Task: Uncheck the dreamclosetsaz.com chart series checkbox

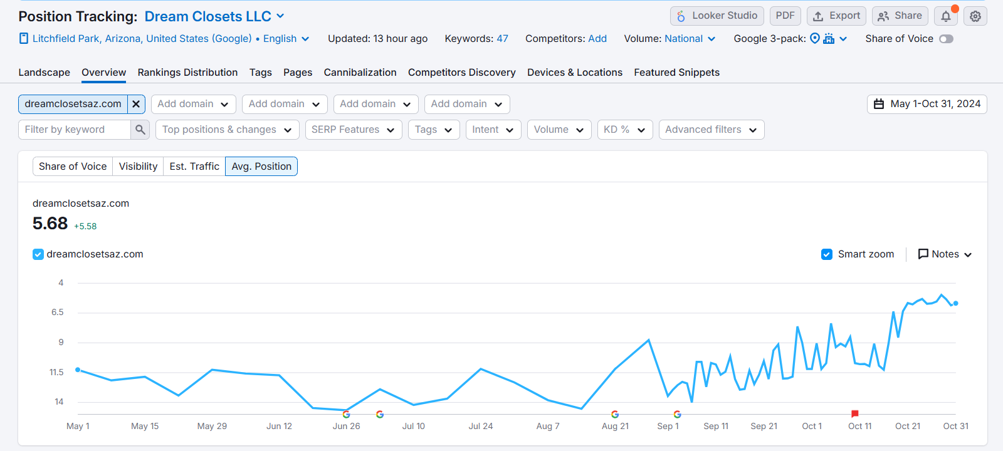Action: 38,254
